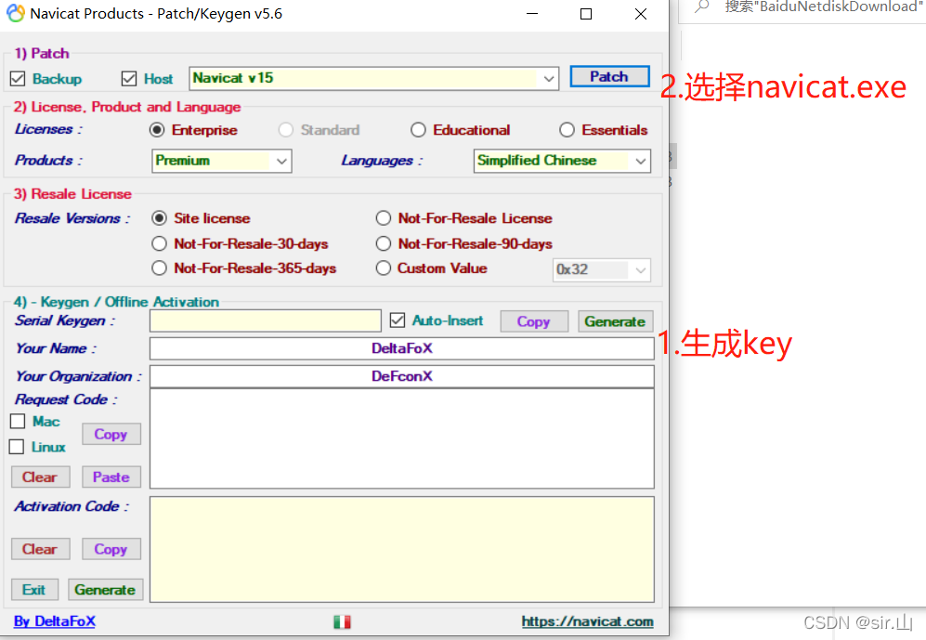The height and width of the screenshot is (640, 926).
Task: Toggle the Backup checkbox
Action: pyautogui.click(x=18, y=79)
